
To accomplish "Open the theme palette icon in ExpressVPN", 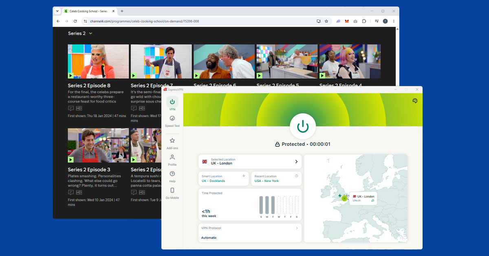I will click(x=415, y=101).
